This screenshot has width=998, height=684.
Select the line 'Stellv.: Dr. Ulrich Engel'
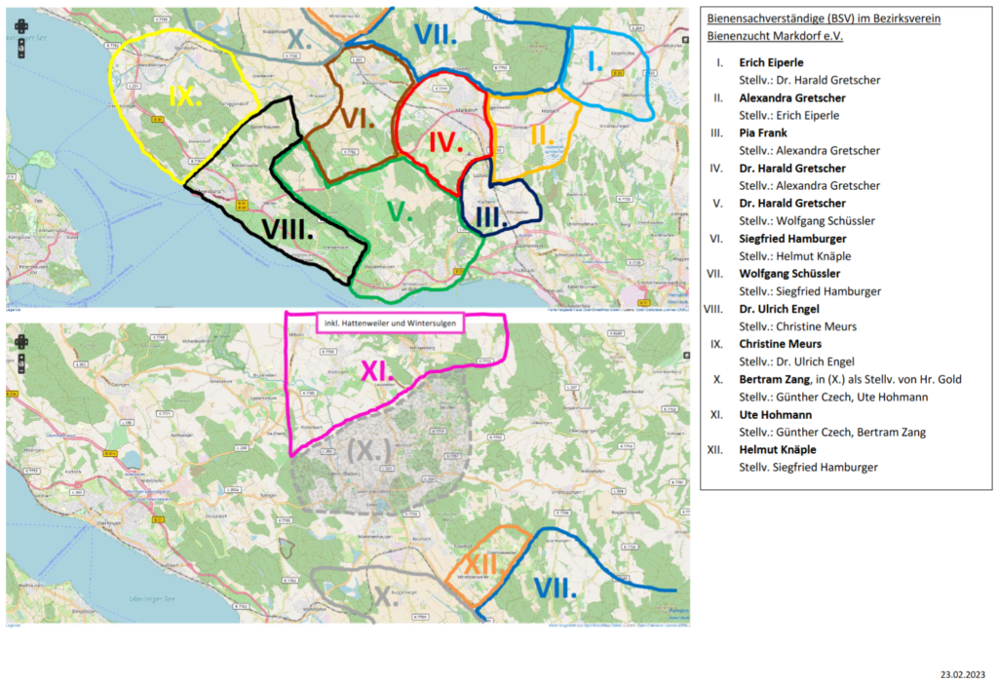(x=797, y=362)
